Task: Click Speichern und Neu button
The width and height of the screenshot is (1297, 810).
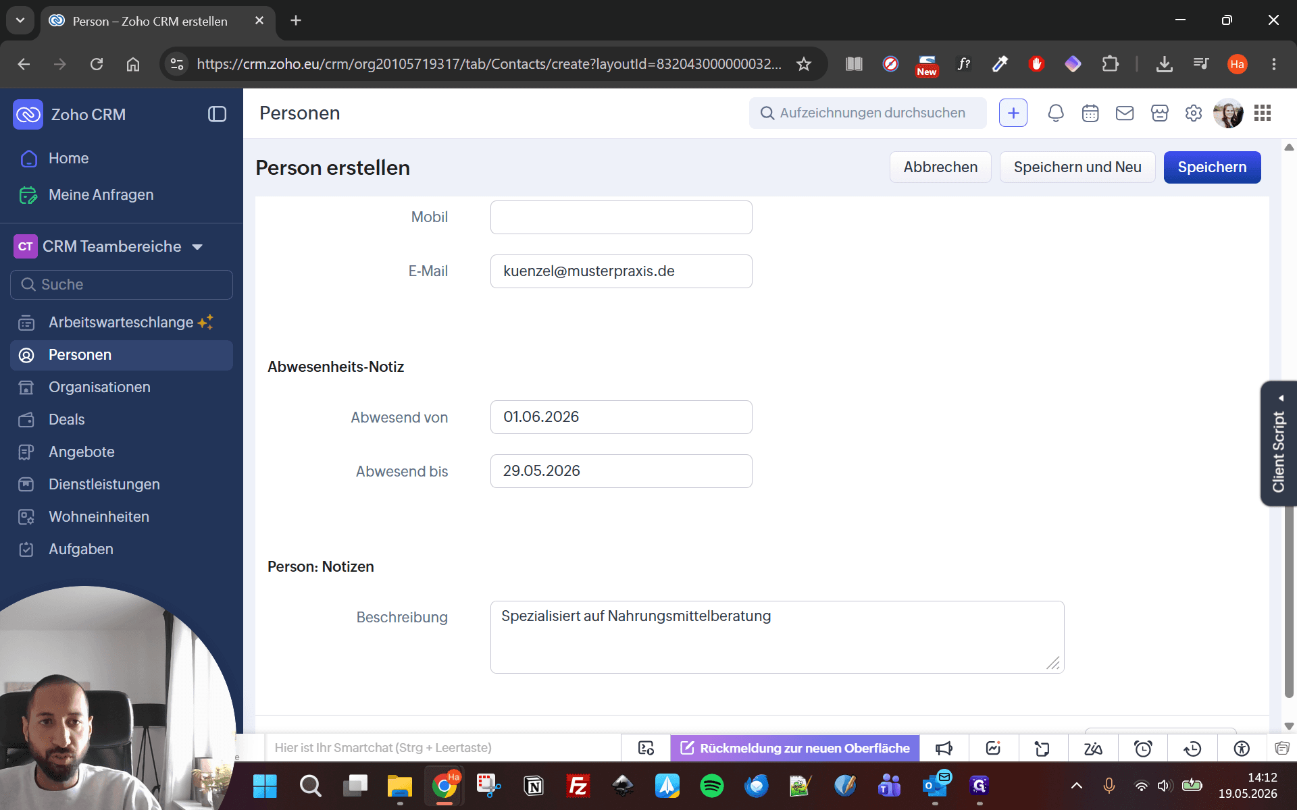Action: (1077, 167)
